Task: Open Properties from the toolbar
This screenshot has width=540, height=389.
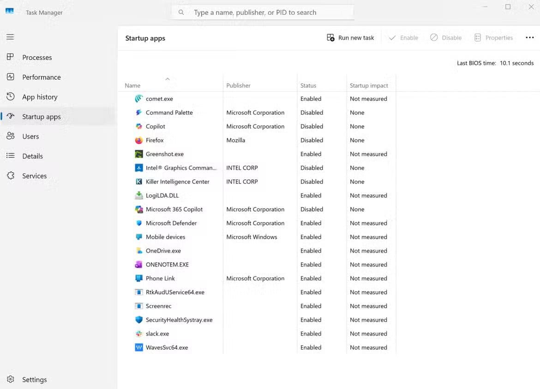Action: (493, 37)
